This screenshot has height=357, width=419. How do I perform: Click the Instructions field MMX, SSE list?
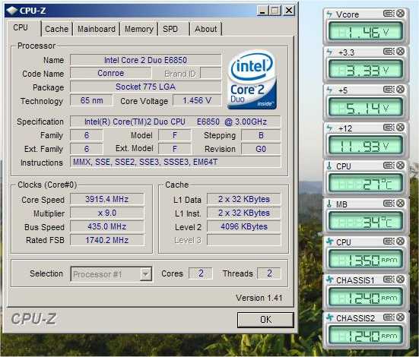pyautogui.click(x=176, y=162)
